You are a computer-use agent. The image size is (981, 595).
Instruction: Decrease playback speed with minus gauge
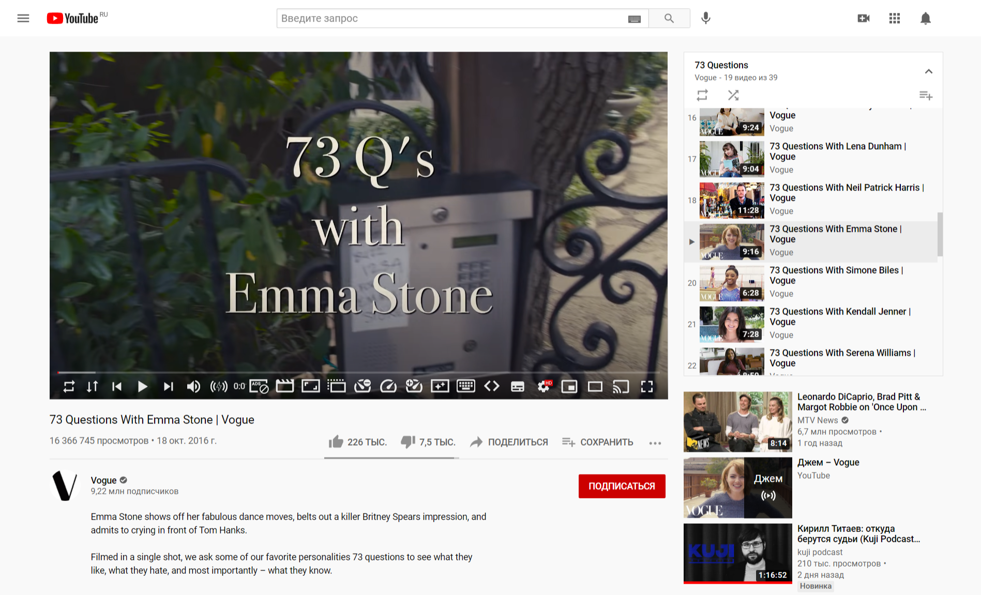(x=363, y=386)
